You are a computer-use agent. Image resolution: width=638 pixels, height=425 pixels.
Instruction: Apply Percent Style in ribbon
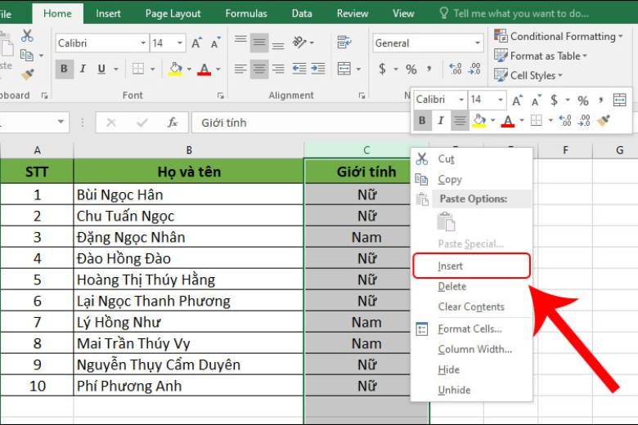point(411,69)
